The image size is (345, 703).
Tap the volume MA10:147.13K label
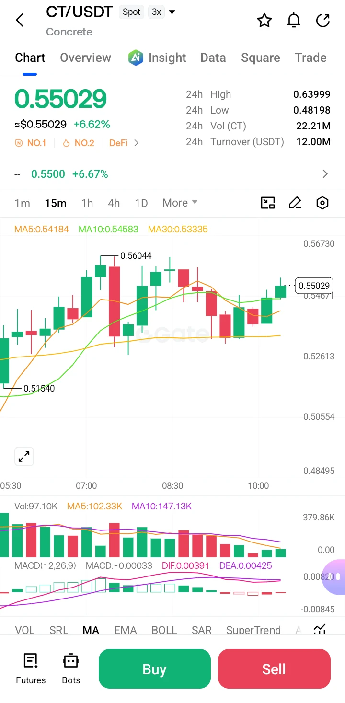click(161, 506)
